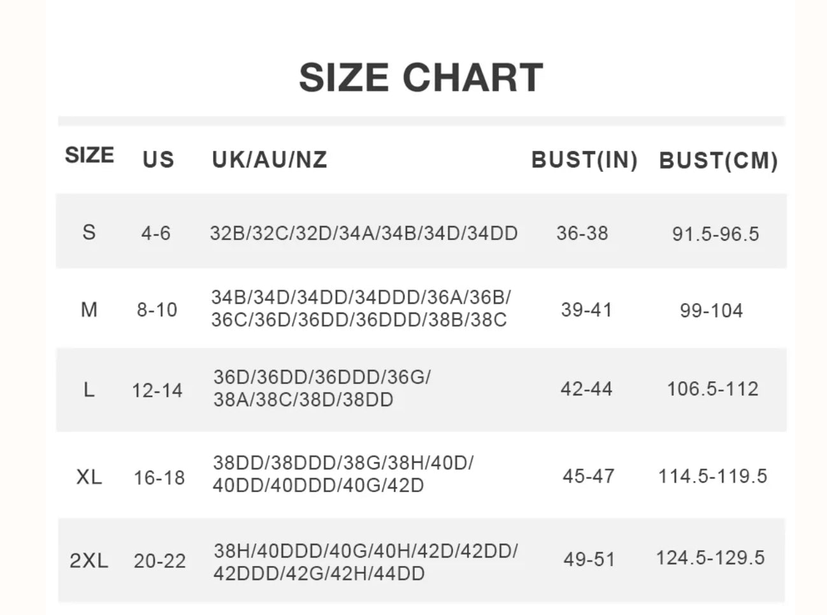Screen dimensions: 827x615
Task: Select the S size cell
Action: (89, 232)
